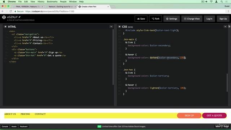The height and width of the screenshot is (130, 231).
Task: Reload the page
Action: click(x=10, y=11)
